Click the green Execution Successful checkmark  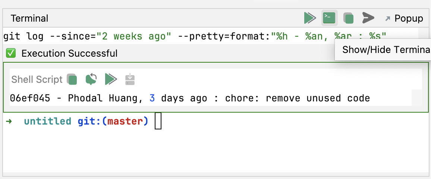pyautogui.click(x=11, y=53)
